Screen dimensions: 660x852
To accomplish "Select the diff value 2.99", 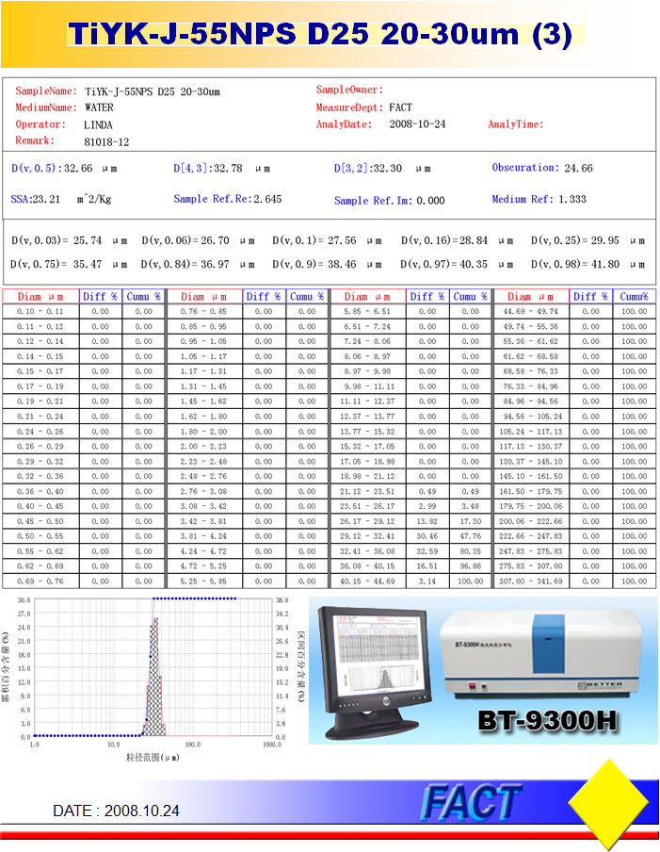I will click(x=427, y=506).
